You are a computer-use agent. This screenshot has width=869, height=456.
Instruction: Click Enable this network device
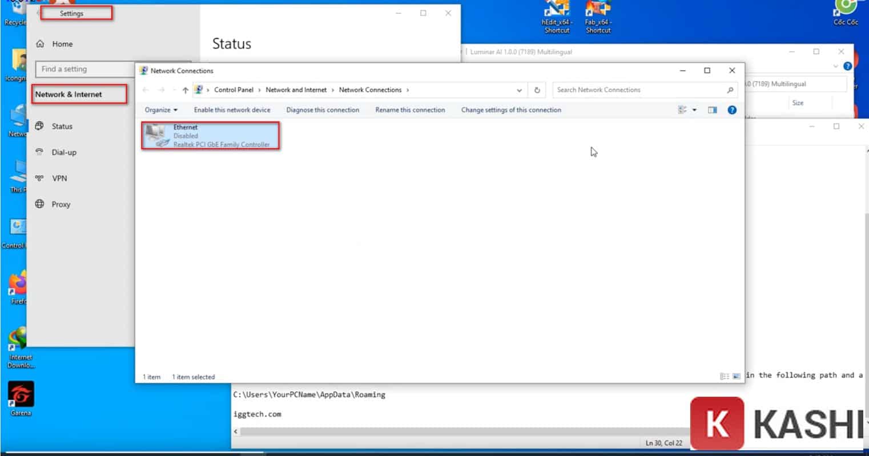[232, 110]
